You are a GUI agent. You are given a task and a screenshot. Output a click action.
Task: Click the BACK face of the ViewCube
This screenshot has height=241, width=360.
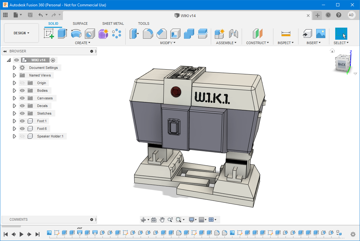pos(342,64)
